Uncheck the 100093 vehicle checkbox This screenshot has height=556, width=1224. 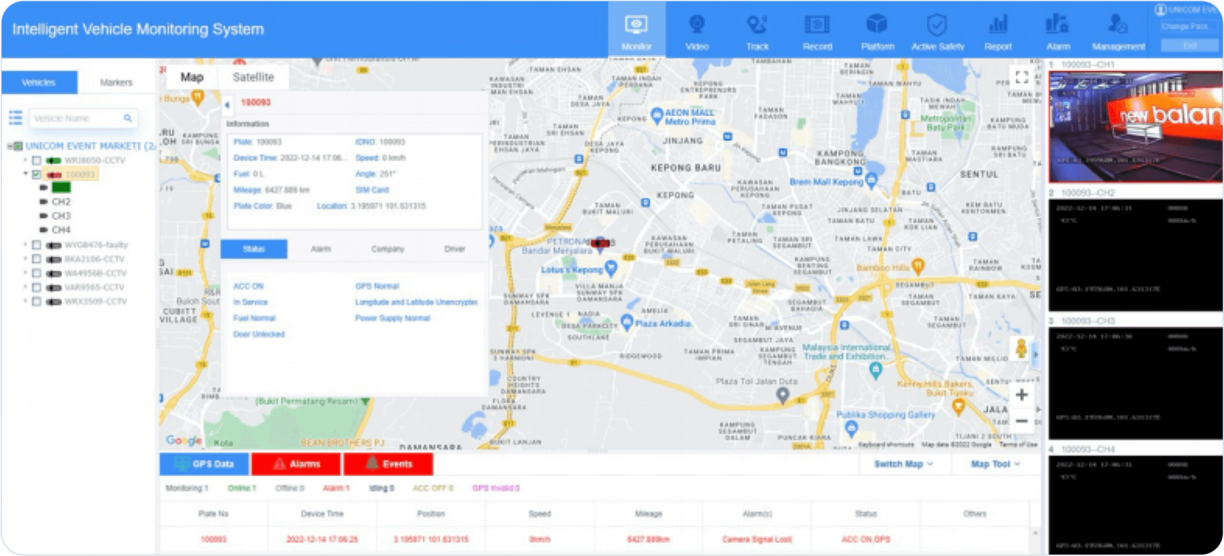click(x=36, y=175)
